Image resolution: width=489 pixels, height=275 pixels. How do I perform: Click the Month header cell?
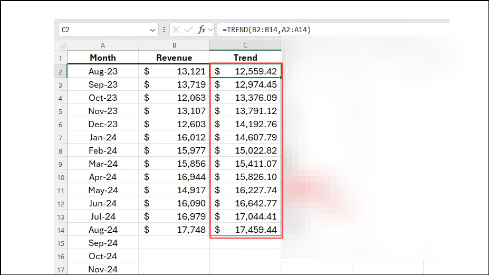[103, 58]
